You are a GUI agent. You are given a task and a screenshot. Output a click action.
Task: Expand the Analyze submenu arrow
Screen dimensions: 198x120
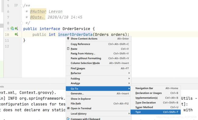[x=129, y=83]
